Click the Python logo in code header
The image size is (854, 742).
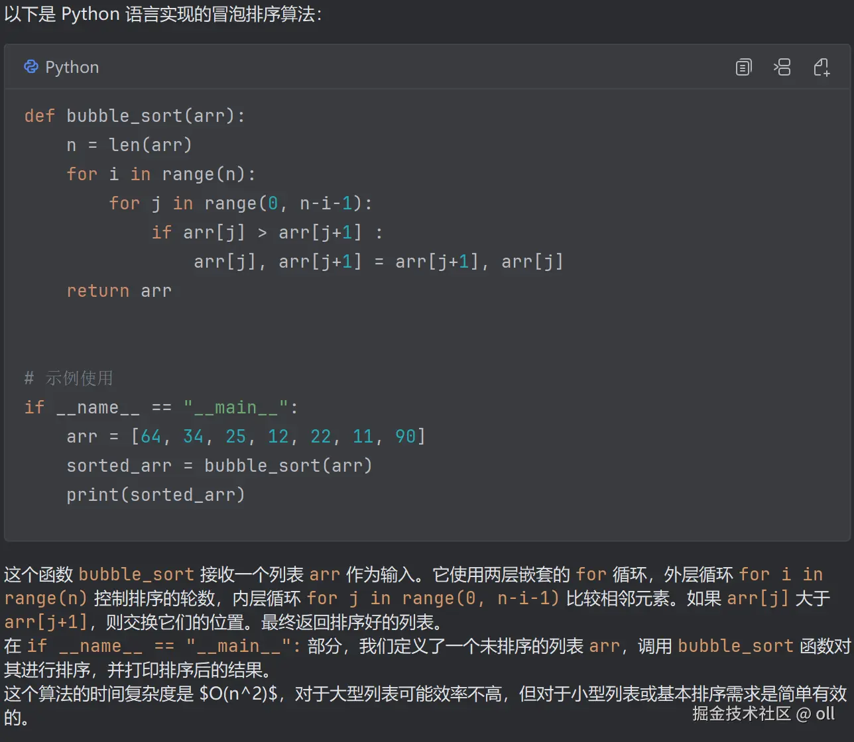31,66
